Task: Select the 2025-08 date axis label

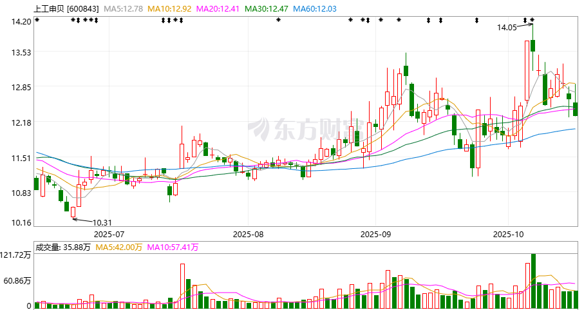Action: click(x=248, y=235)
